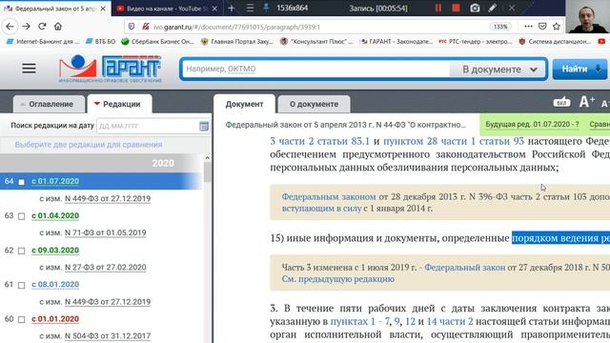610x343 pixels.
Task: Open the edition 'с 09.03.2020'
Action: 55,250
